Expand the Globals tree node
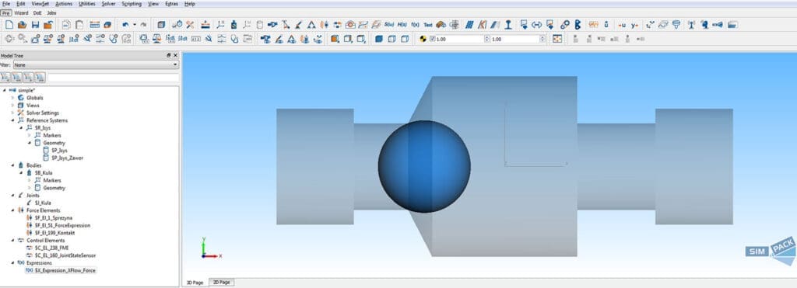797x288 pixels. click(12, 97)
